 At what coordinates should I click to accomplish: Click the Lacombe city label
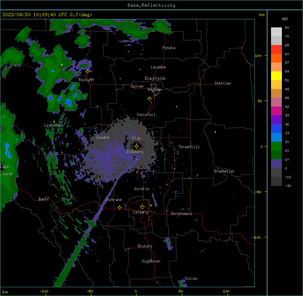coord(158,67)
